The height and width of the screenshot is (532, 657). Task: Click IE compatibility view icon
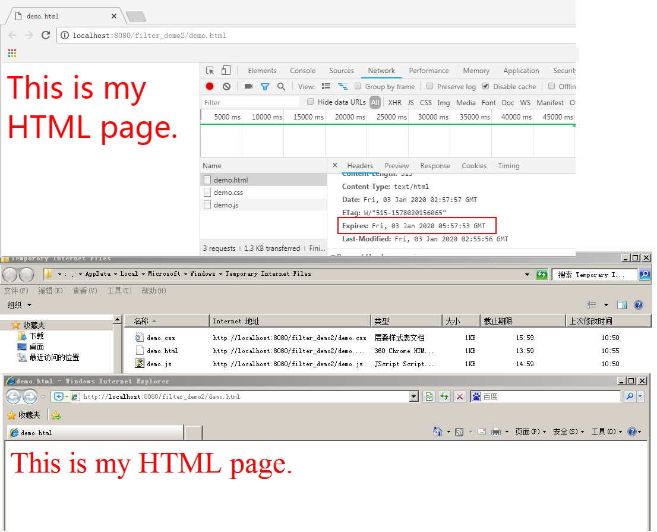[429, 396]
